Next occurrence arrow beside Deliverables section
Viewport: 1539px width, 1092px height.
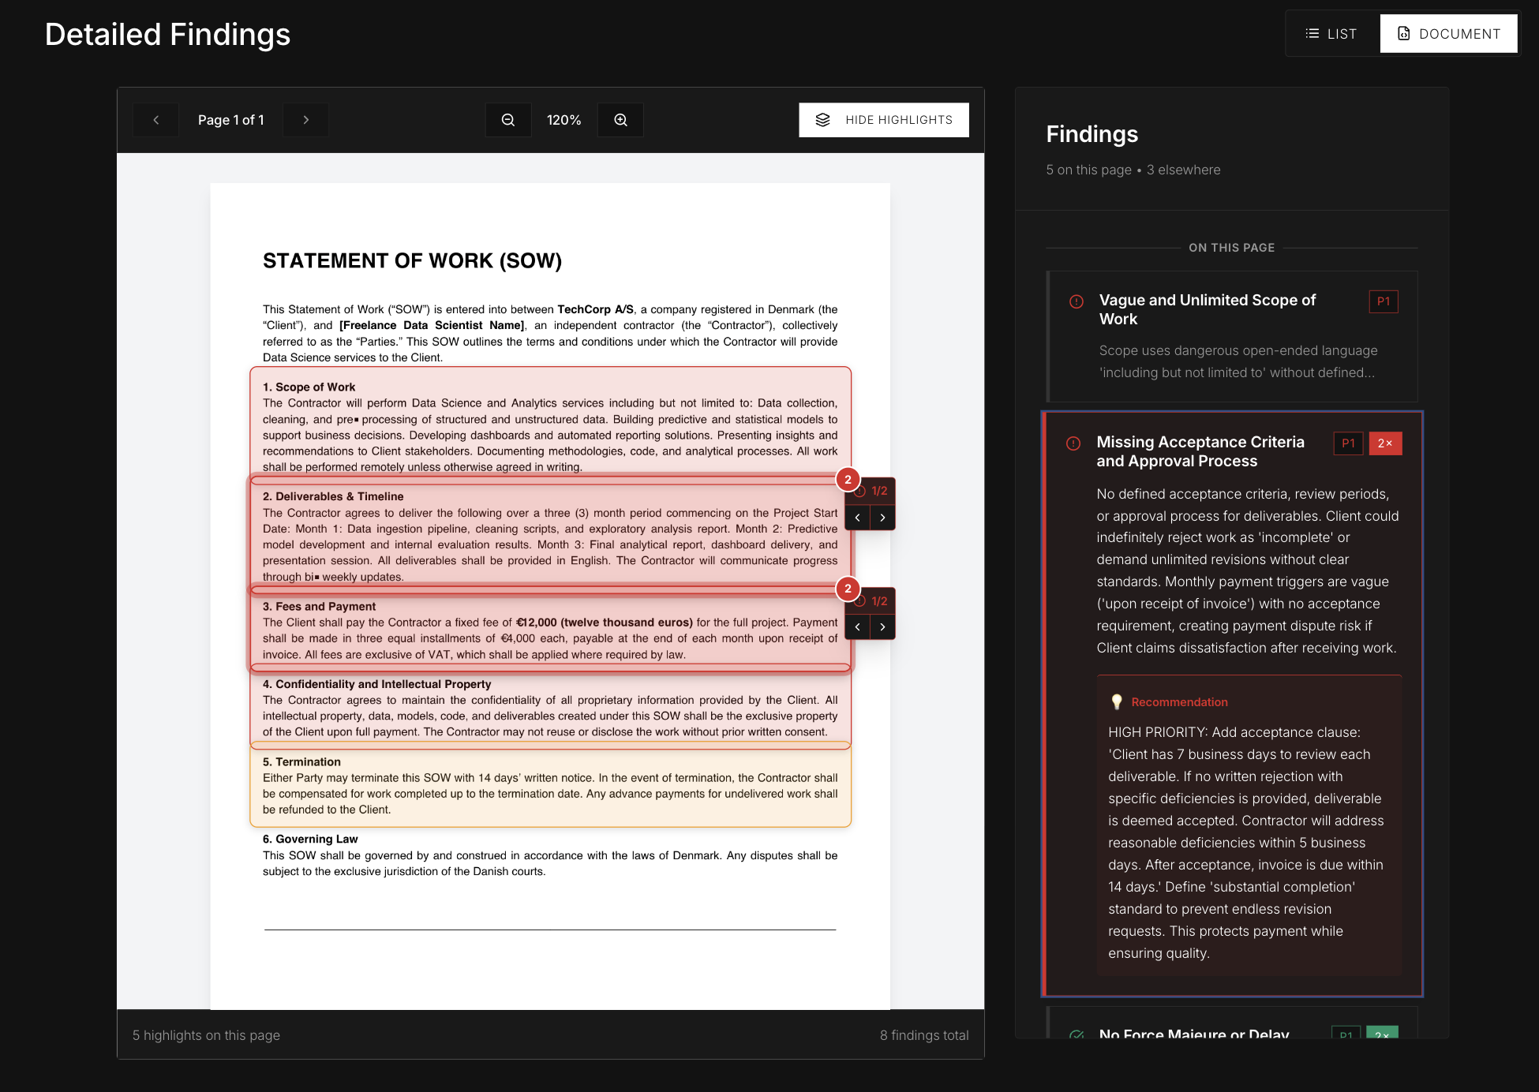(x=882, y=518)
